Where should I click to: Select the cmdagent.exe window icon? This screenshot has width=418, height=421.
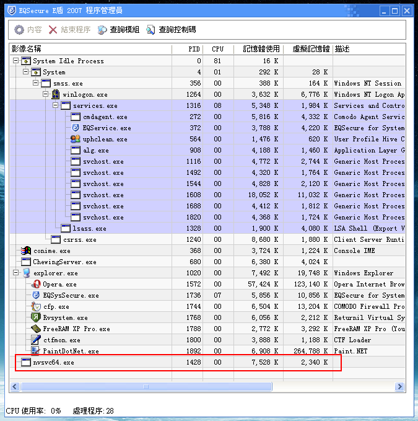(76, 117)
